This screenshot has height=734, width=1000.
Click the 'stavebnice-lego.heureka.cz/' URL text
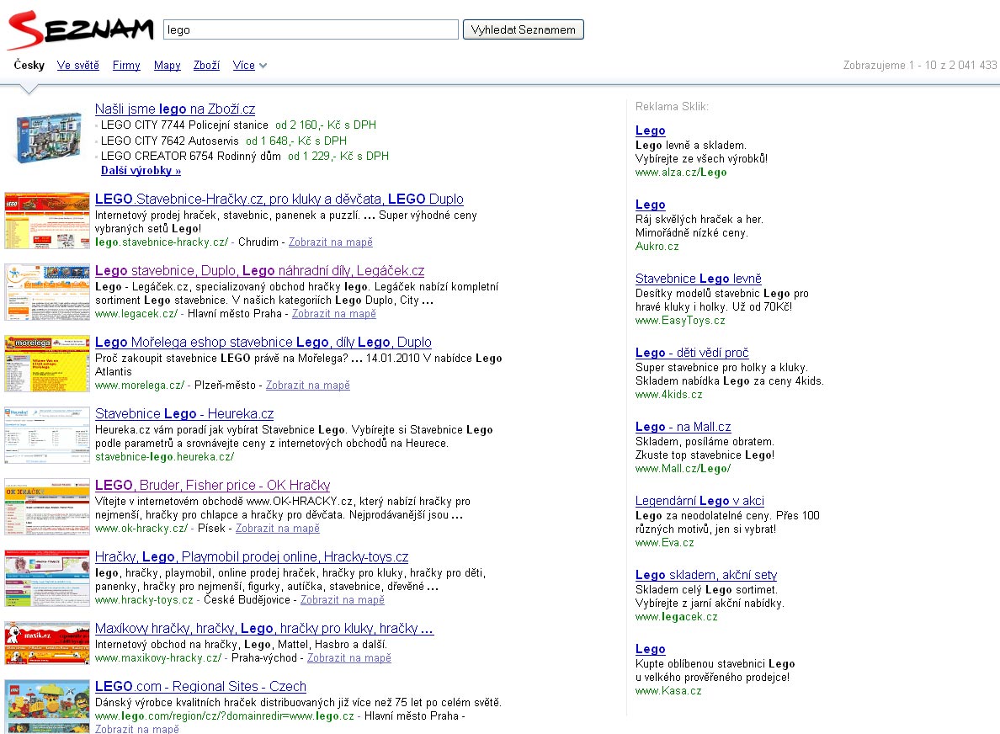pyautogui.click(x=164, y=456)
